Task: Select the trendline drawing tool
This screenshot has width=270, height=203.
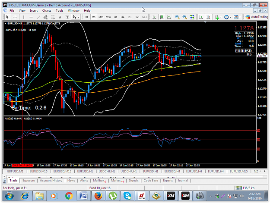Action: pos(38,17)
